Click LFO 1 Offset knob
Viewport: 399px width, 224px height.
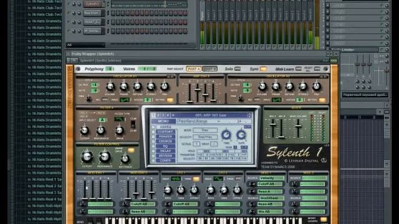[195, 190]
